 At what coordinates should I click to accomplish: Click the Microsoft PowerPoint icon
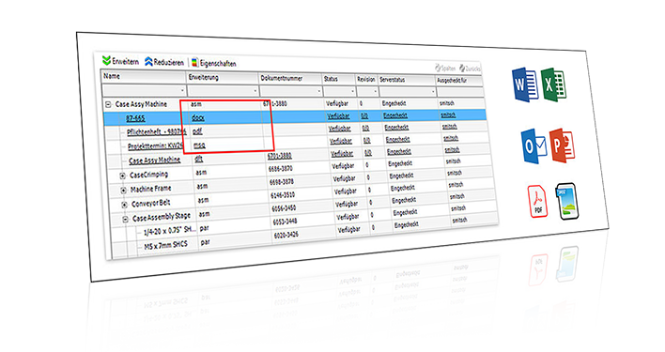[563, 145]
